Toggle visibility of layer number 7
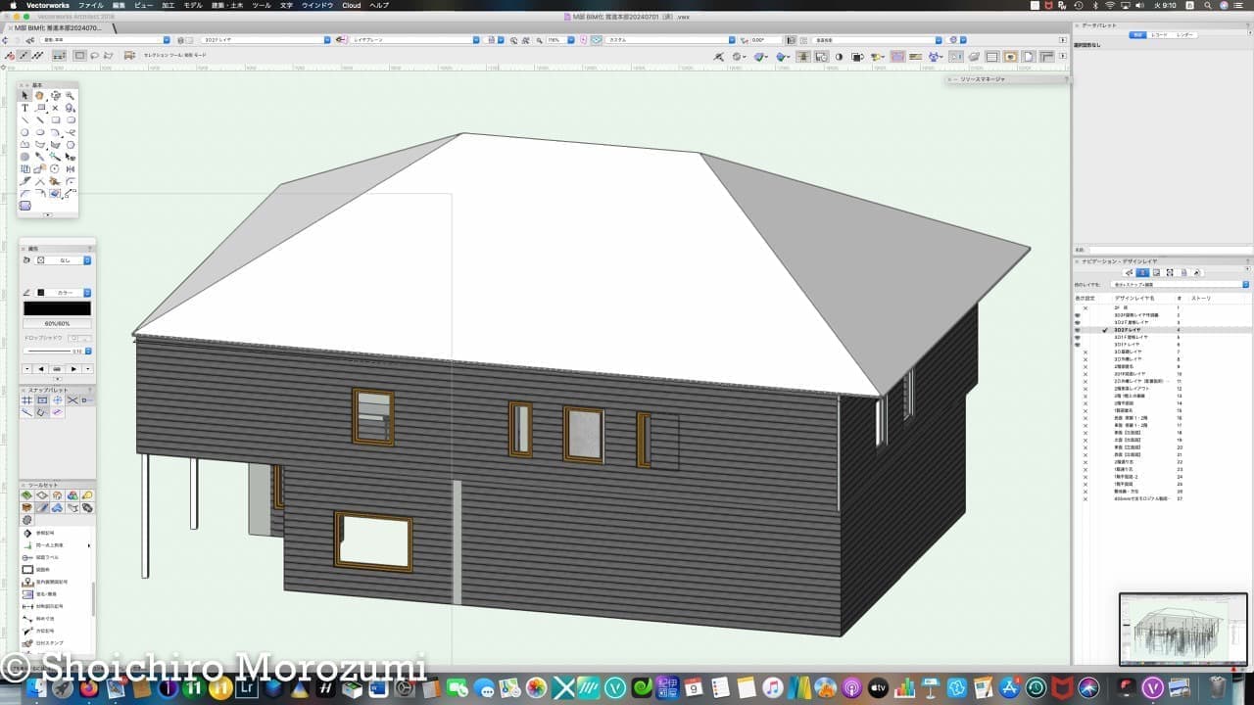 coord(1085,352)
